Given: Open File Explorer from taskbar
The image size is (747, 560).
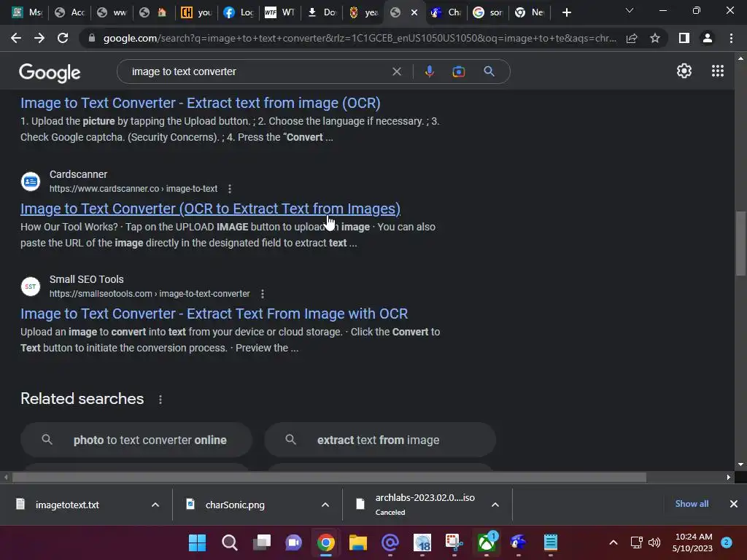Looking at the screenshot, I should pyautogui.click(x=357, y=542).
